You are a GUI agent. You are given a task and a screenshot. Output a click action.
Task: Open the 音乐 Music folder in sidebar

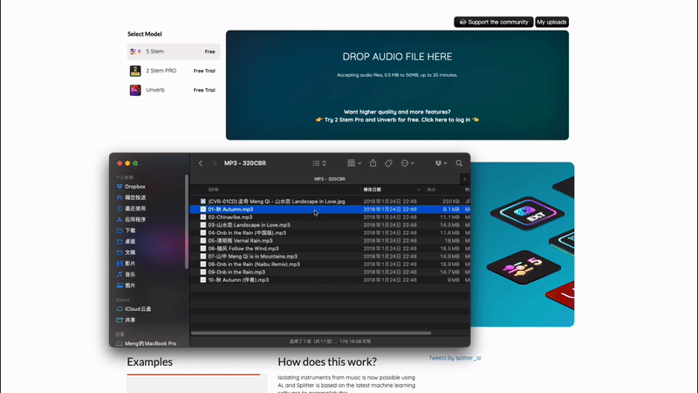tap(129, 274)
